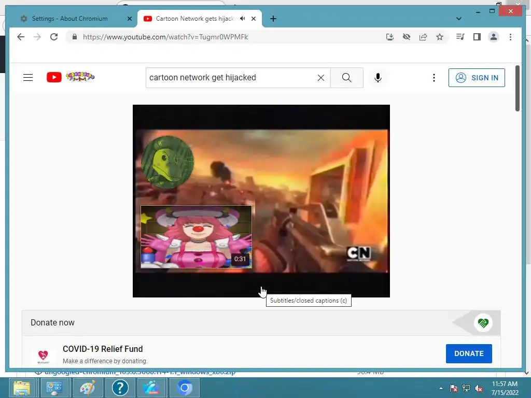The image size is (531, 398).
Task: Click the install app icon in address bar
Action: click(x=390, y=37)
